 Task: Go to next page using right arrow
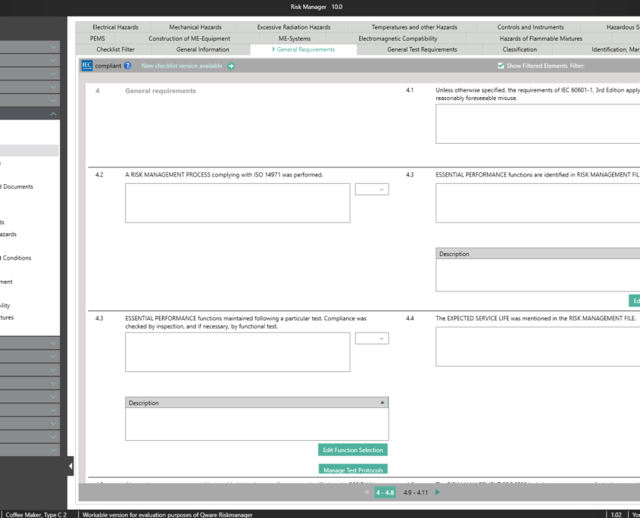(438, 492)
